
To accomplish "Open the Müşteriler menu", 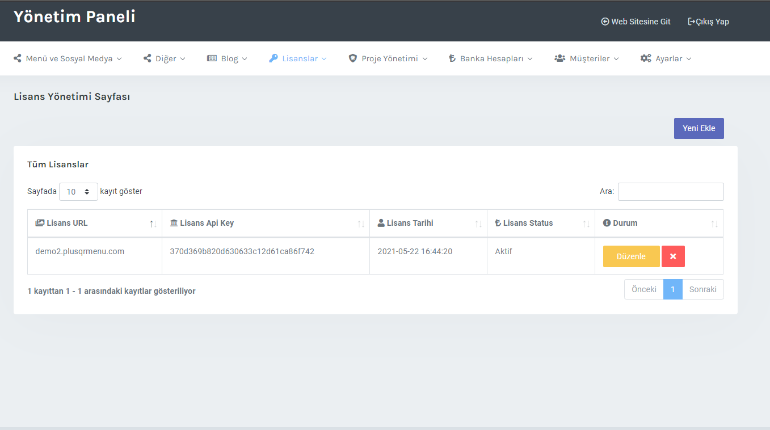I will coord(587,58).
